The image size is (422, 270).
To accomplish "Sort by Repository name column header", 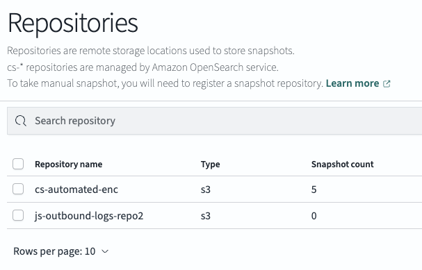I will coord(69,164).
